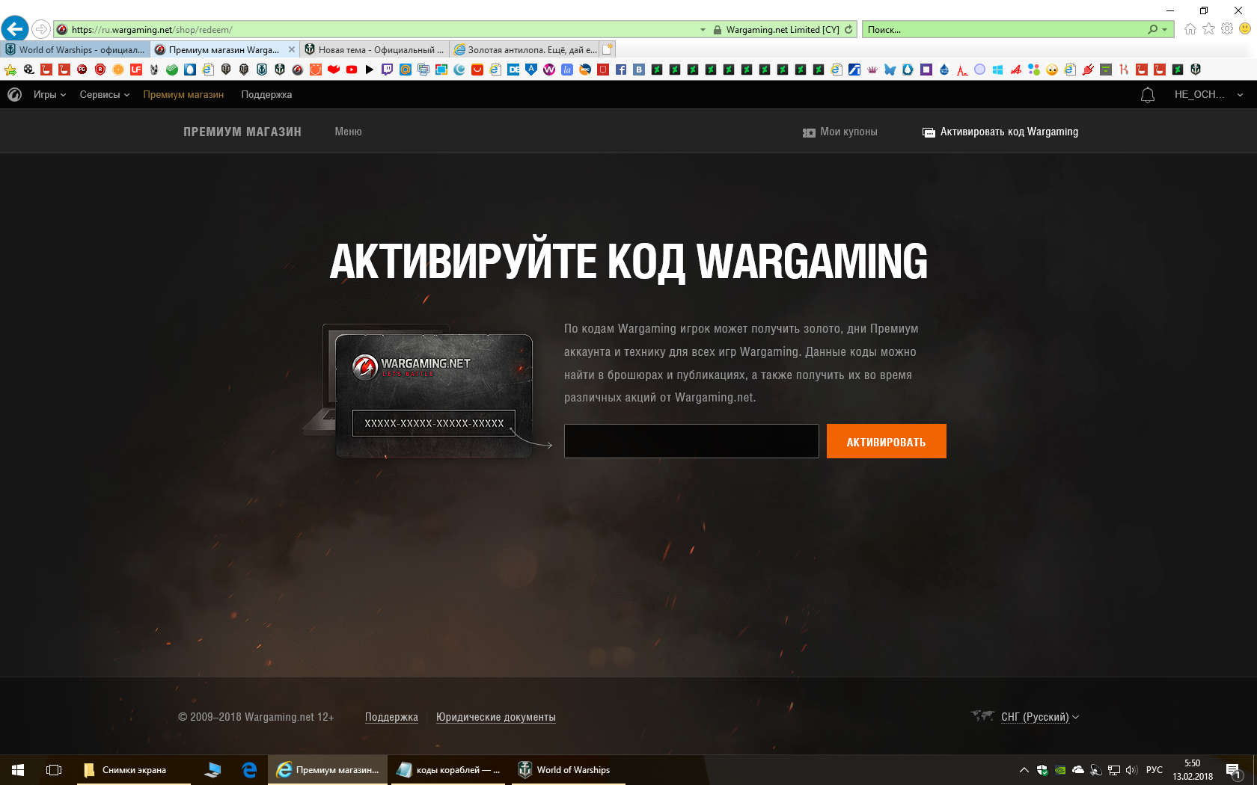Screen dimensions: 1257x785
Task: Open a new browser tab
Action: (608, 49)
